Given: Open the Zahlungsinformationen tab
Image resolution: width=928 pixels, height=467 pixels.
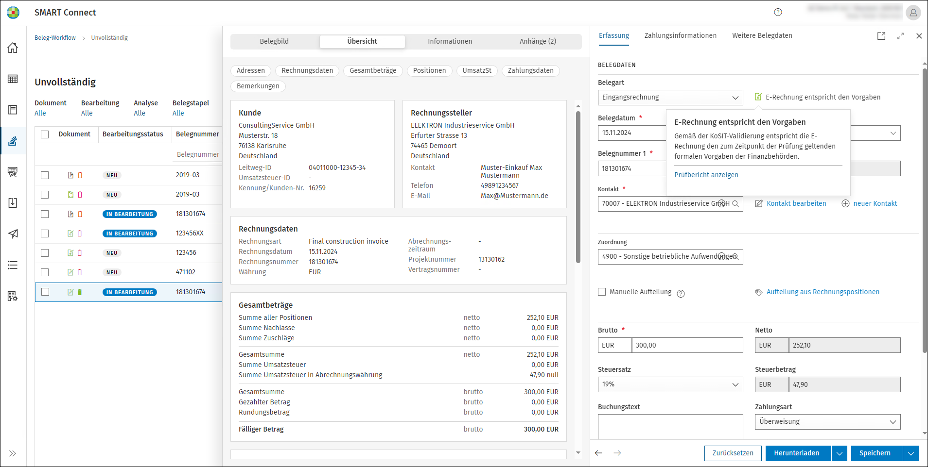Looking at the screenshot, I should 680,36.
